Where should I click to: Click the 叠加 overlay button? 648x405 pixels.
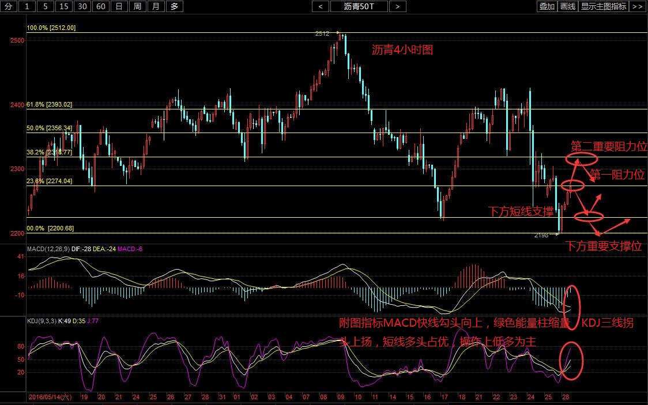[x=547, y=7]
